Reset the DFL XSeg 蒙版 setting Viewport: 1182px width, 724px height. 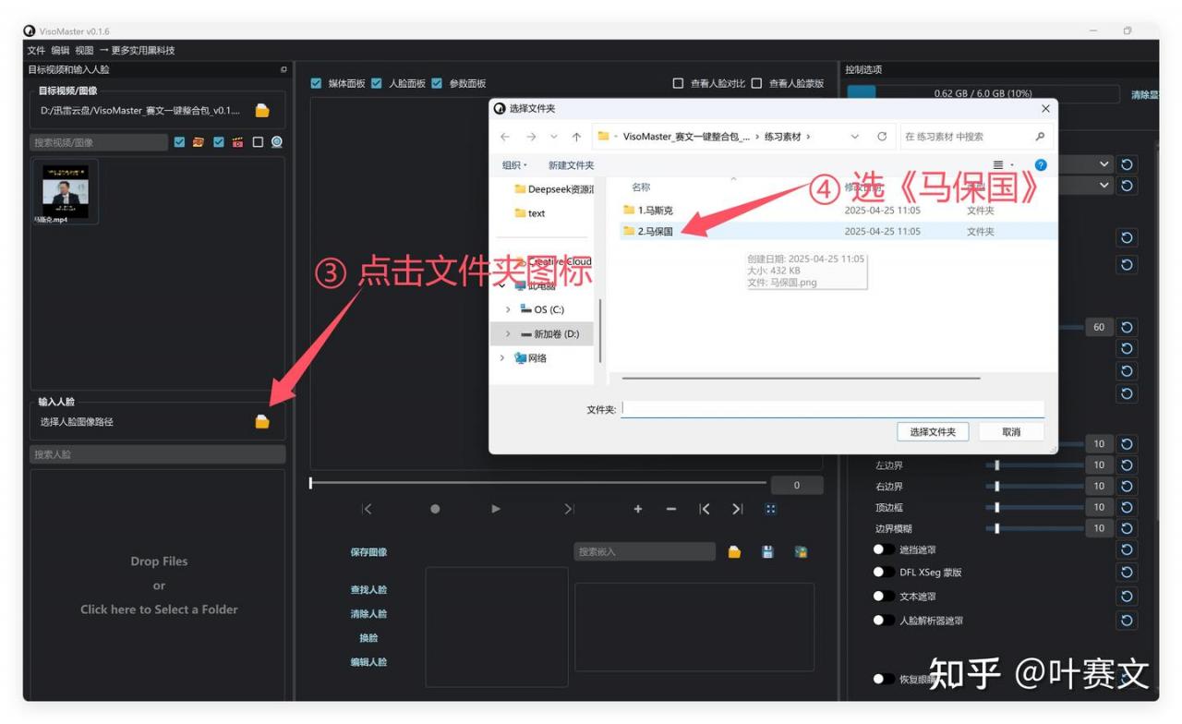click(x=1127, y=573)
